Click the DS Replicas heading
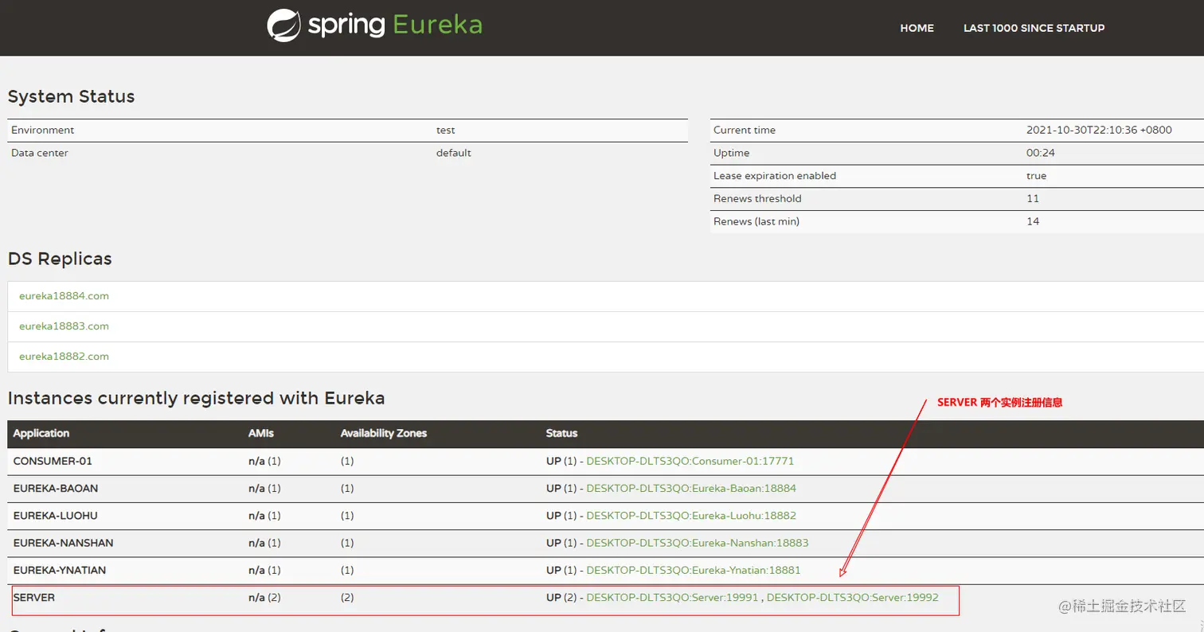1204x632 pixels. [60, 259]
